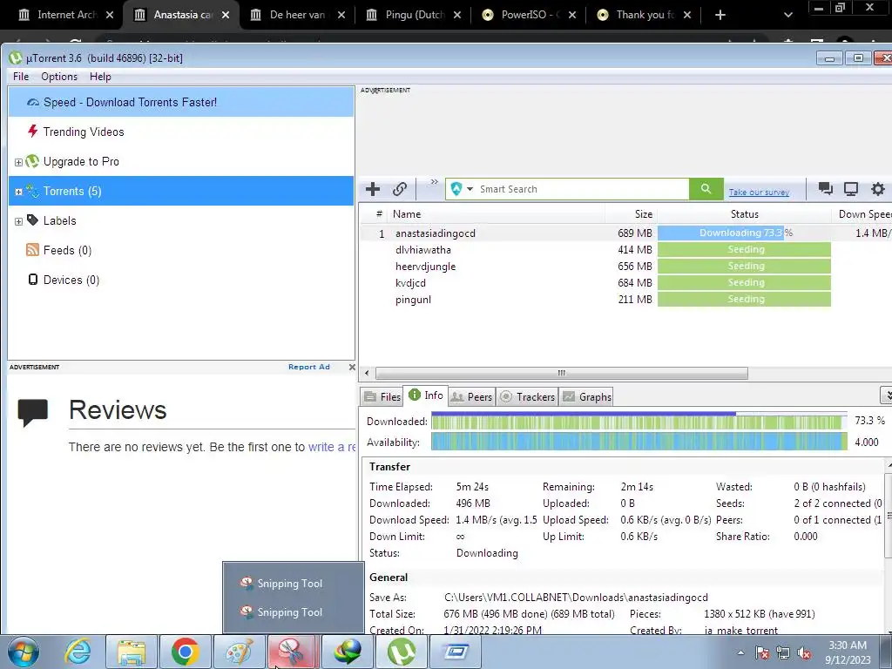Switch to the Pingu (Dutch browser tab
Viewport: 892px width, 669px height.
pos(414,15)
